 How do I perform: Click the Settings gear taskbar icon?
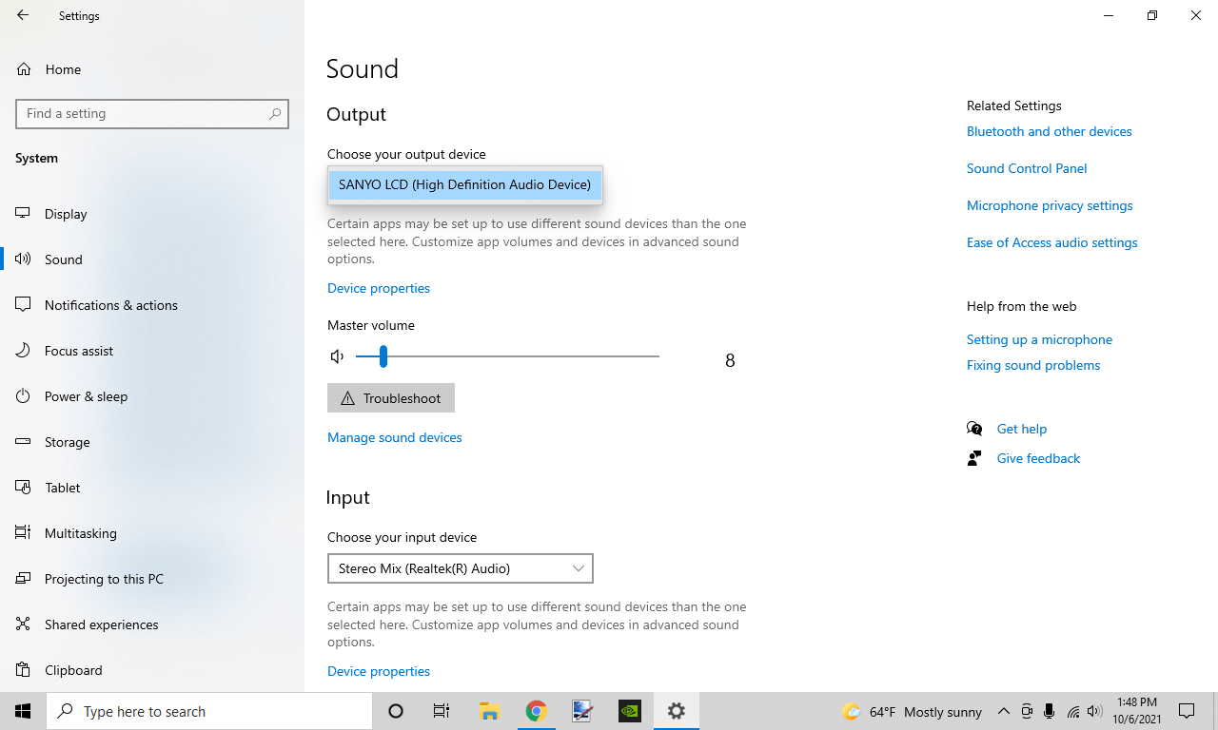tap(677, 711)
